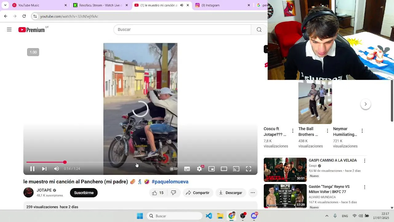
Task: Enter fullscreen mode
Action: [248, 169]
